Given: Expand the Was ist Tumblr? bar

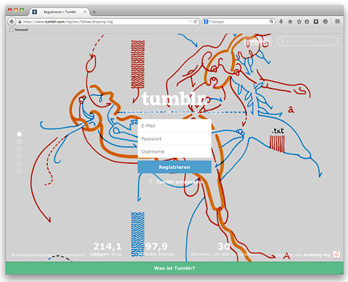Looking at the screenshot, I should click(x=175, y=268).
